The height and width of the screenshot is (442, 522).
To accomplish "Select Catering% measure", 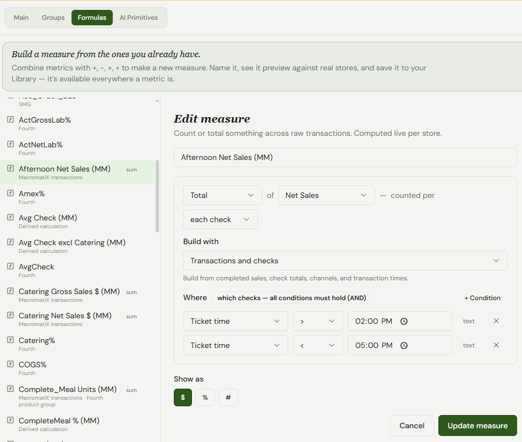I will 78,344.
